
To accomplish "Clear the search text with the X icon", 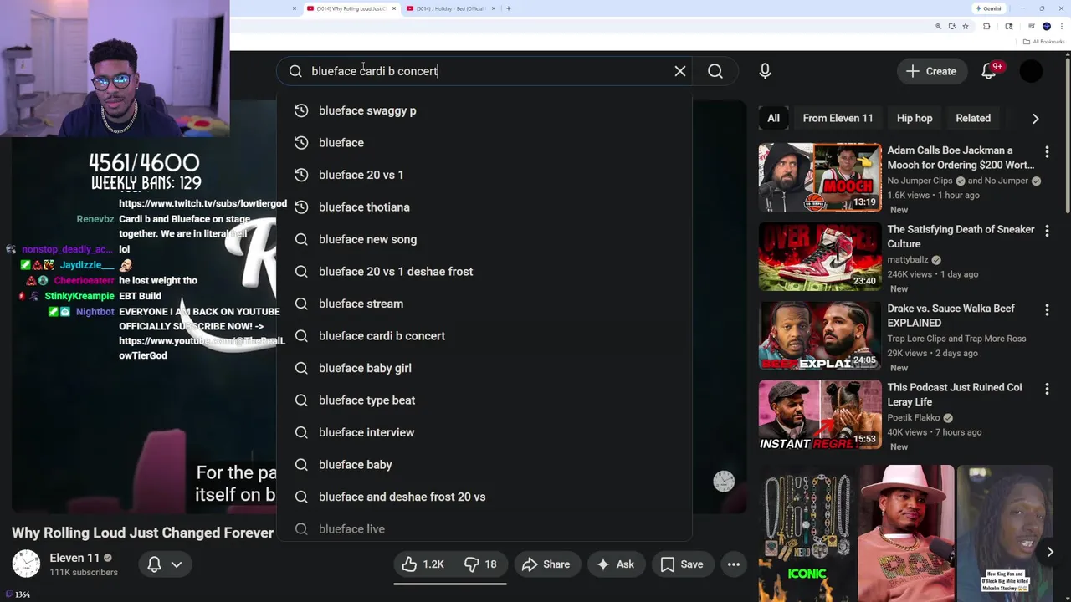I will coord(680,71).
